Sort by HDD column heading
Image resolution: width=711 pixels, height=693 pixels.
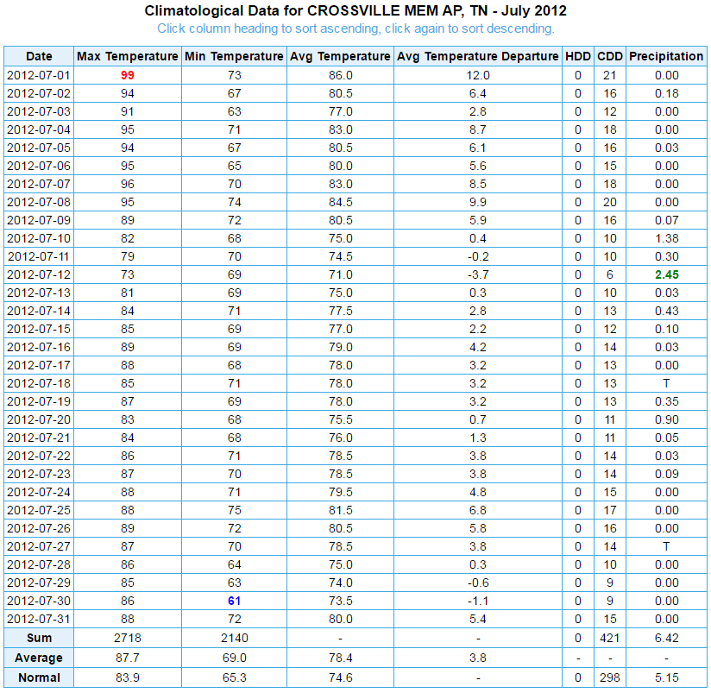[x=578, y=56]
